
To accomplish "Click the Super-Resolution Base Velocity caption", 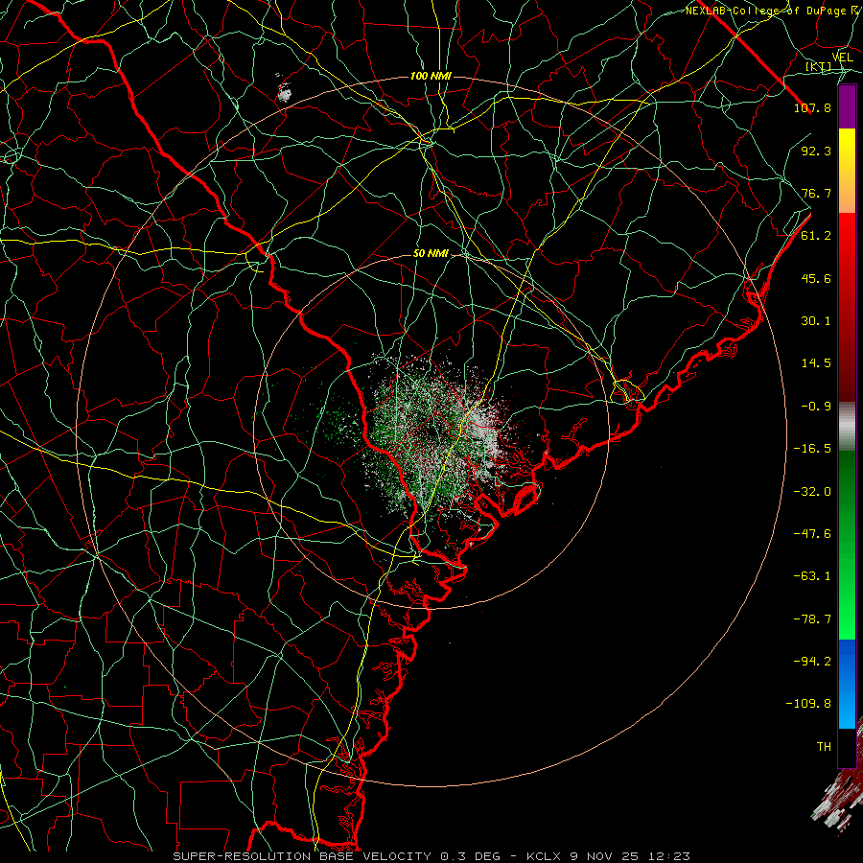I will (x=431, y=856).
